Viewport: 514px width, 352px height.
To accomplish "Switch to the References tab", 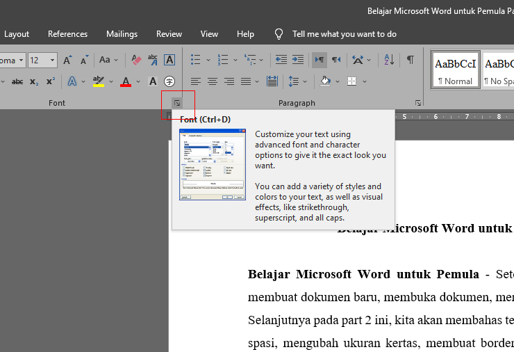I will pos(67,34).
